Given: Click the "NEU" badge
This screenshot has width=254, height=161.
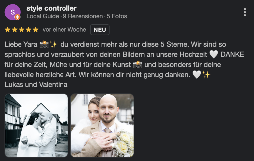Looking at the screenshot, I should pyautogui.click(x=100, y=30).
